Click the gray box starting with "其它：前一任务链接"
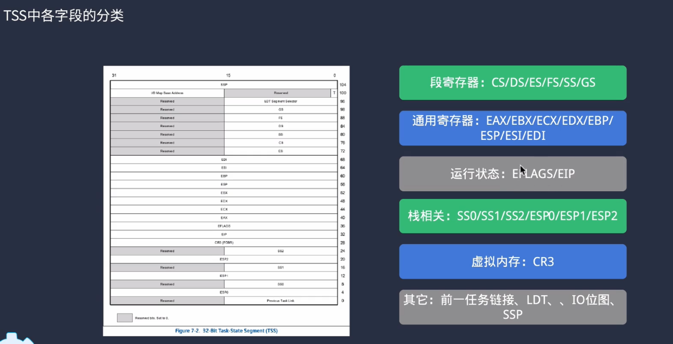Screen dimensions: 673x344 pyautogui.click(x=513, y=307)
